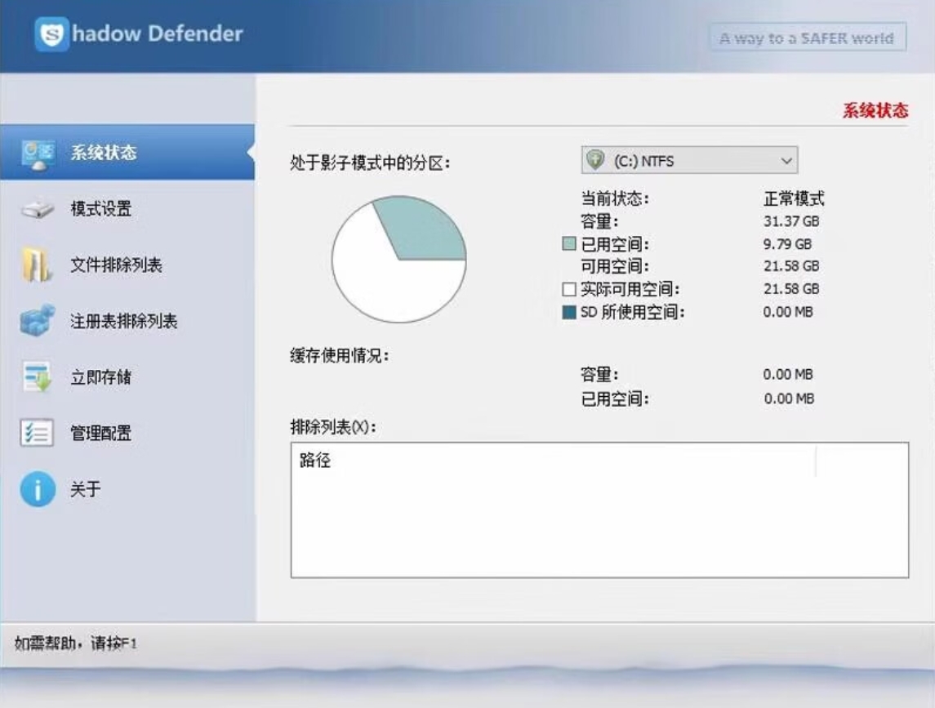
Task: Click the 已用空间 green color swatch
Action: click(569, 243)
